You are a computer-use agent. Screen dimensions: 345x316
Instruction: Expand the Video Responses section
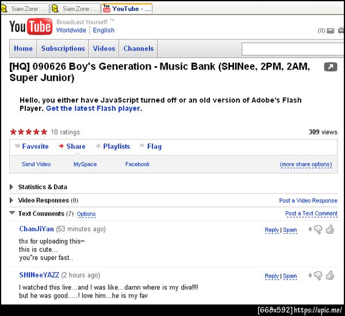tap(11, 201)
